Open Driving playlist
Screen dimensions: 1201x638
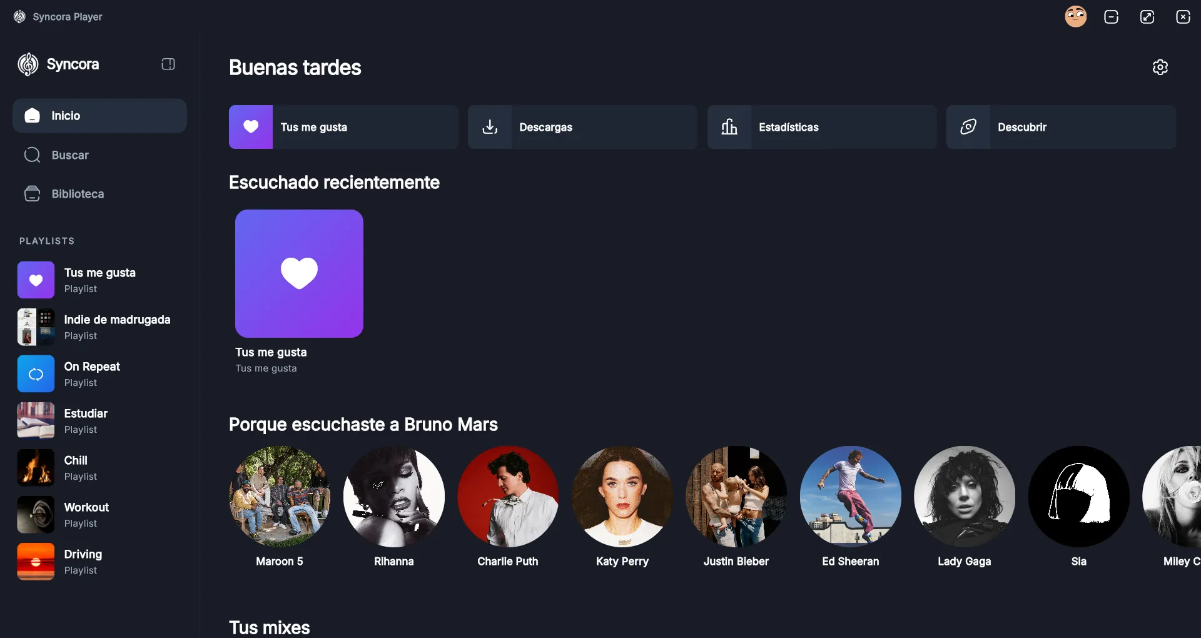(99, 562)
